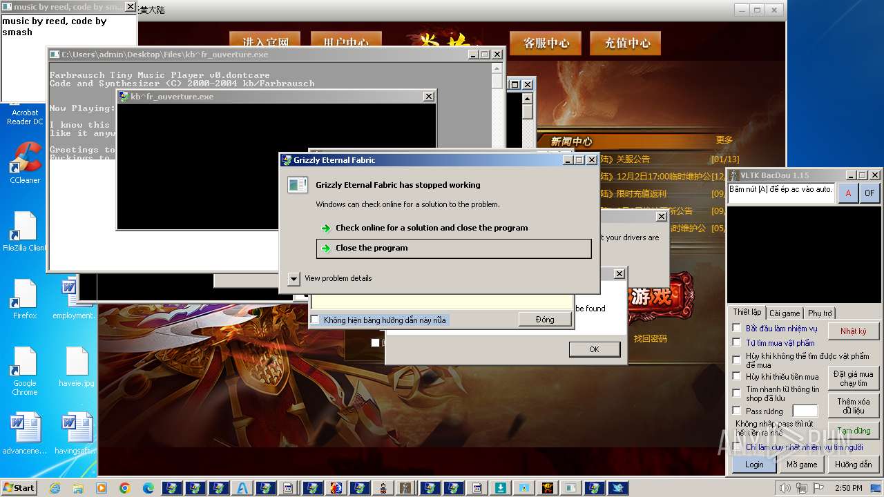Click the Grizzly Eternal Fabric title-bar icon
Screen dimensions: 884x497
287,160
